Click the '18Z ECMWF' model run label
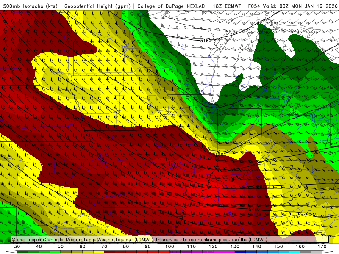339x254 pixels. point(227,6)
